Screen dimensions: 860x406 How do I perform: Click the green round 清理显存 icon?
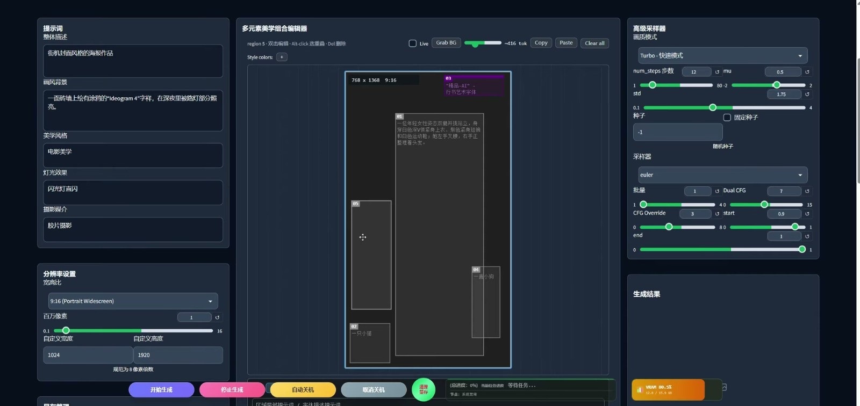[x=423, y=389]
